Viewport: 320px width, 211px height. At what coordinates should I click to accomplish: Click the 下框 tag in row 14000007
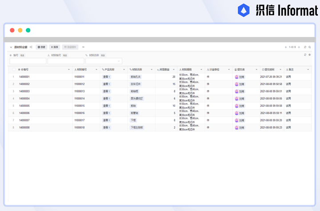(x=133, y=121)
